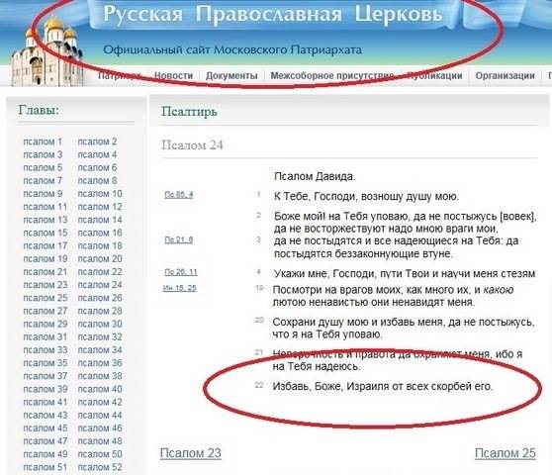Image resolution: width=552 pixels, height=475 pixels.
Task: Open псалом 10 in chapter list
Action: click(100, 194)
